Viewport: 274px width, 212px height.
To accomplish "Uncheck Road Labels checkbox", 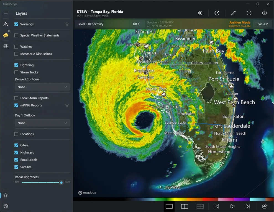I will 16,160.
